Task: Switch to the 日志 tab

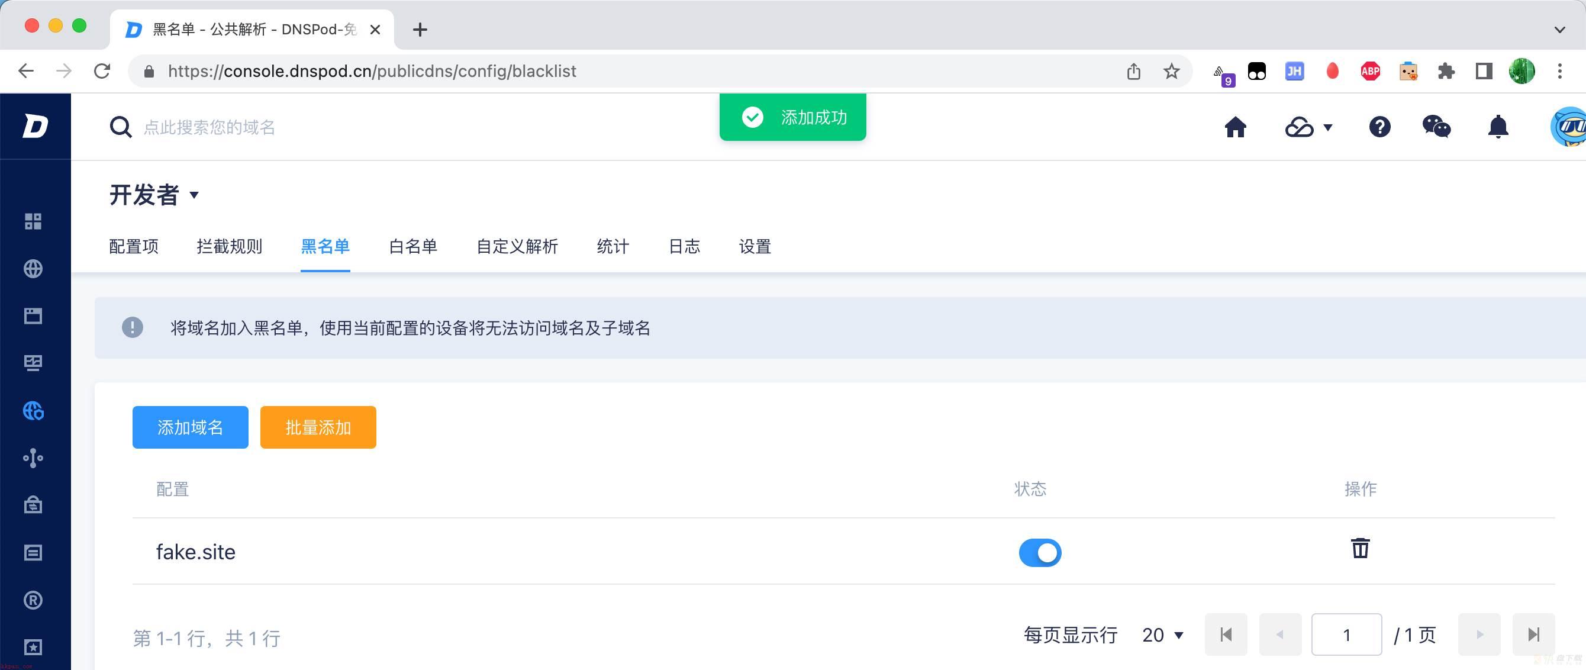Action: (684, 246)
